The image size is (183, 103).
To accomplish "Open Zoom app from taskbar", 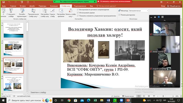I will (121, 100).
